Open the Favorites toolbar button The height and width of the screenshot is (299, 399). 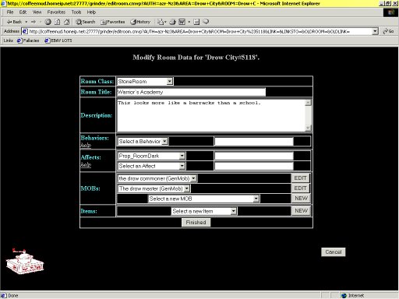113,22
